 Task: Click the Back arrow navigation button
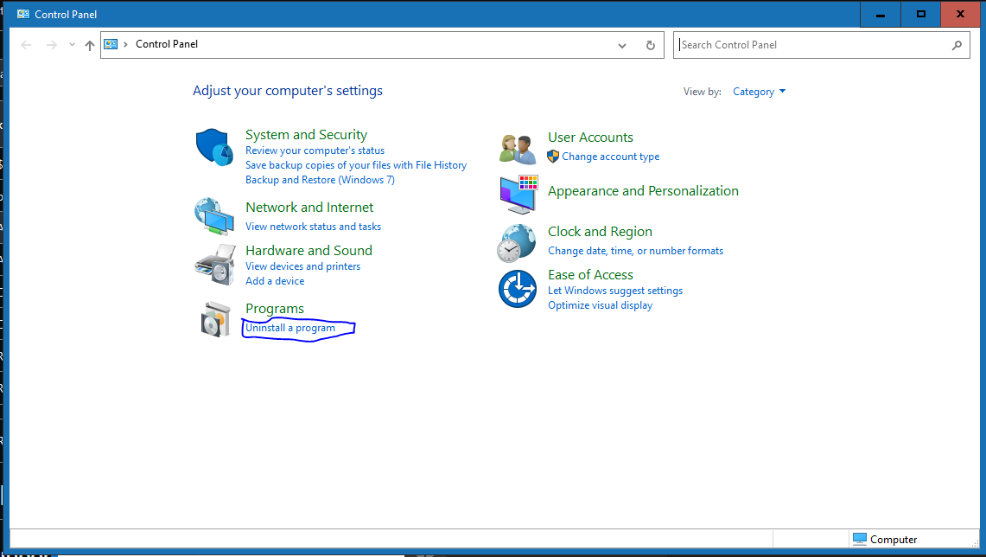(27, 45)
